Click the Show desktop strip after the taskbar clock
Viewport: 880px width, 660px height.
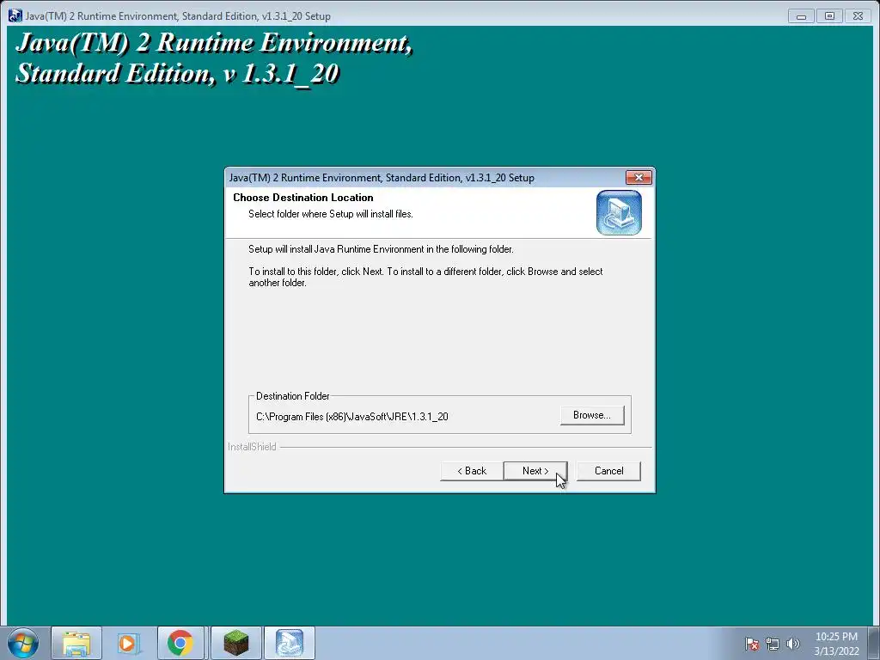click(x=874, y=643)
